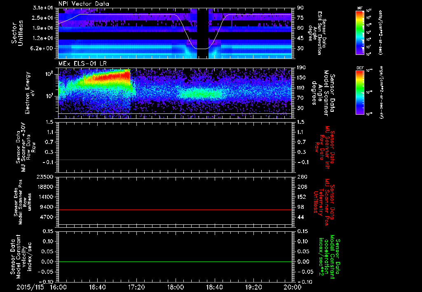
Task: Click the ergs/(cm**2-sr-sec-eV) units label
Action: (381, 92)
